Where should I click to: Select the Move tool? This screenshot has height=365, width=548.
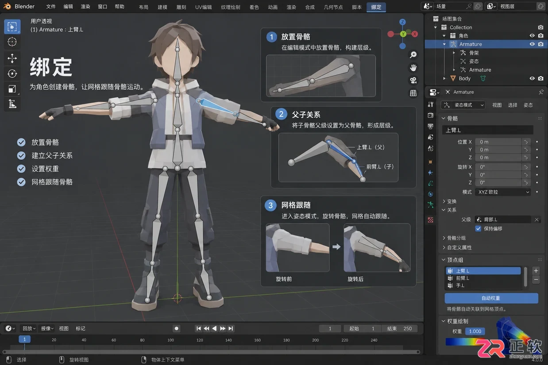[12, 58]
